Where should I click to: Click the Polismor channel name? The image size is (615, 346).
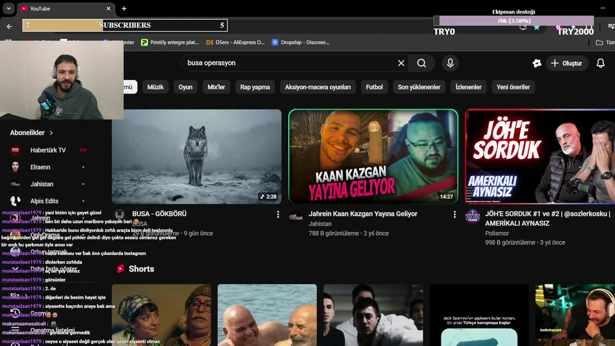[x=497, y=234]
